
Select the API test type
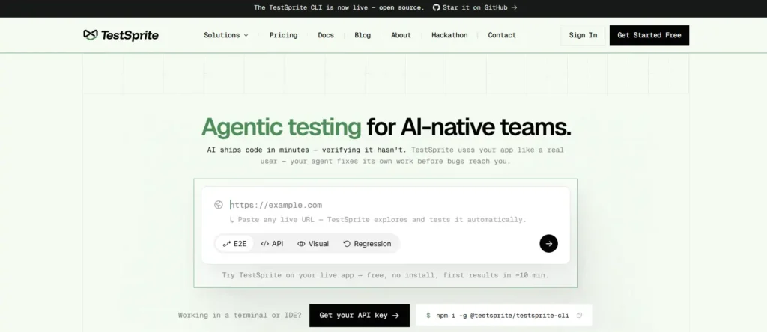pyautogui.click(x=272, y=244)
